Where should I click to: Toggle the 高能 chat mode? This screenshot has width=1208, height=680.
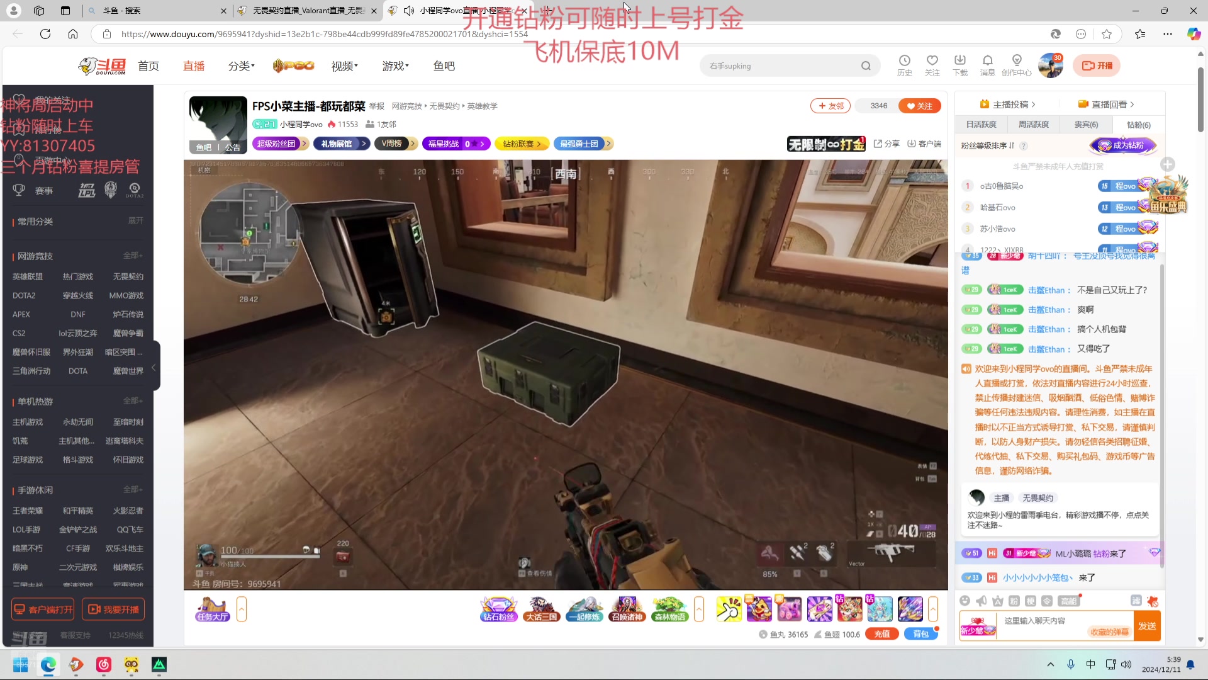[1068, 601]
